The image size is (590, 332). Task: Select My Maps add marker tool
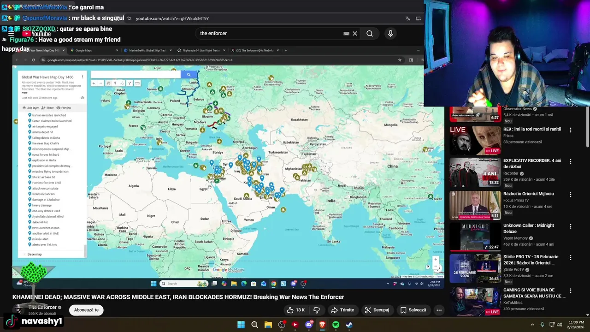115,83
